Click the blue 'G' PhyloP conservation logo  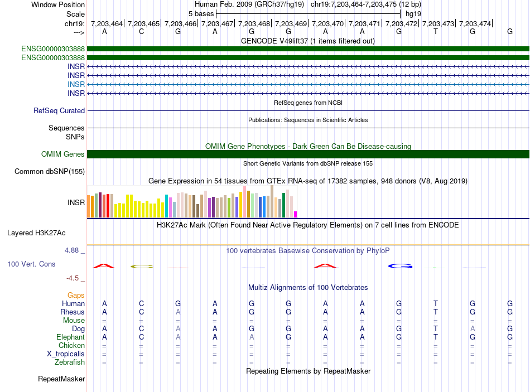(399, 266)
